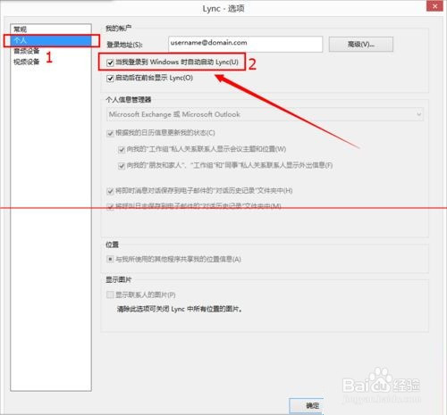Open the 高级(V)... advanced settings

[361, 45]
